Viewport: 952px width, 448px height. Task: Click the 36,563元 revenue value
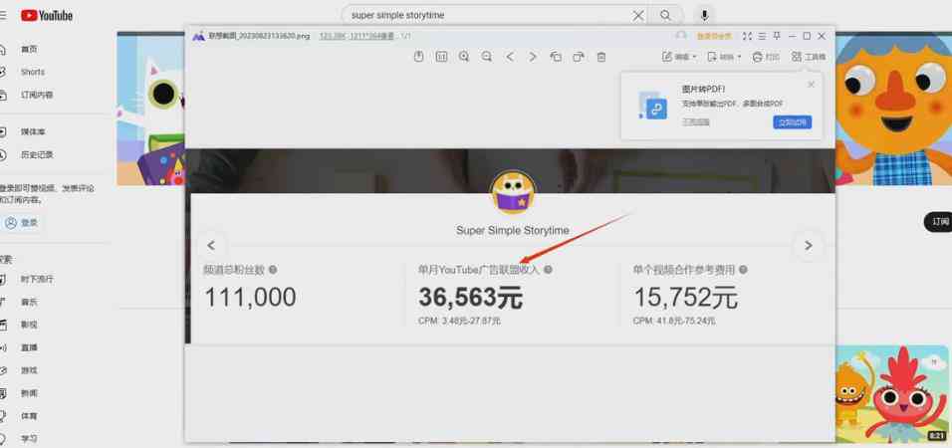471,298
